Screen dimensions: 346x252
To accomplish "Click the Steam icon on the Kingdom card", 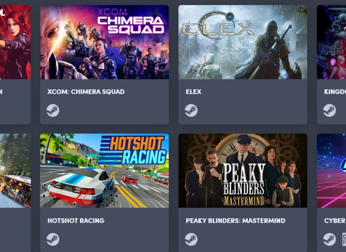I will tap(330, 110).
